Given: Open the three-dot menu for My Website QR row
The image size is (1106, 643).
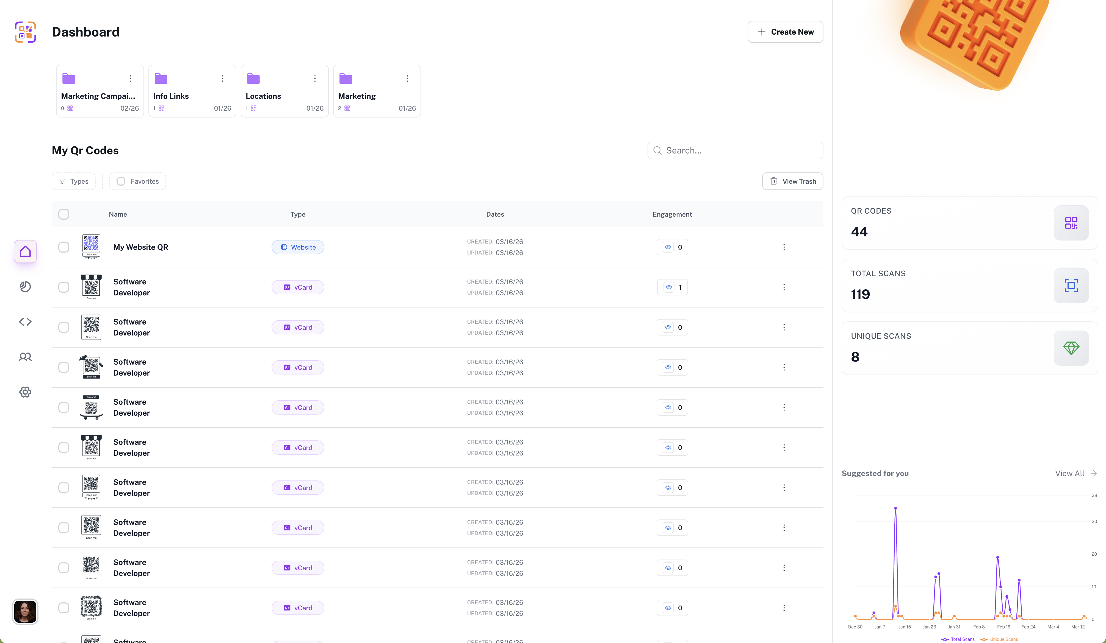Looking at the screenshot, I should [x=784, y=247].
